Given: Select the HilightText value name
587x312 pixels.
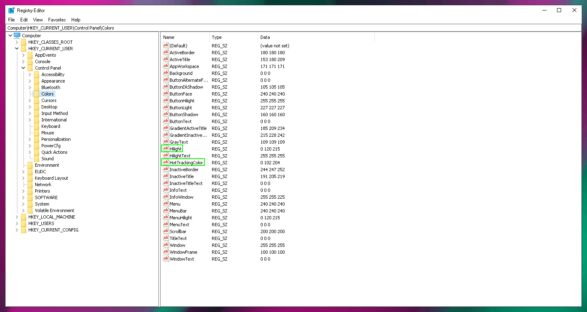Looking at the screenshot, I should (180, 156).
